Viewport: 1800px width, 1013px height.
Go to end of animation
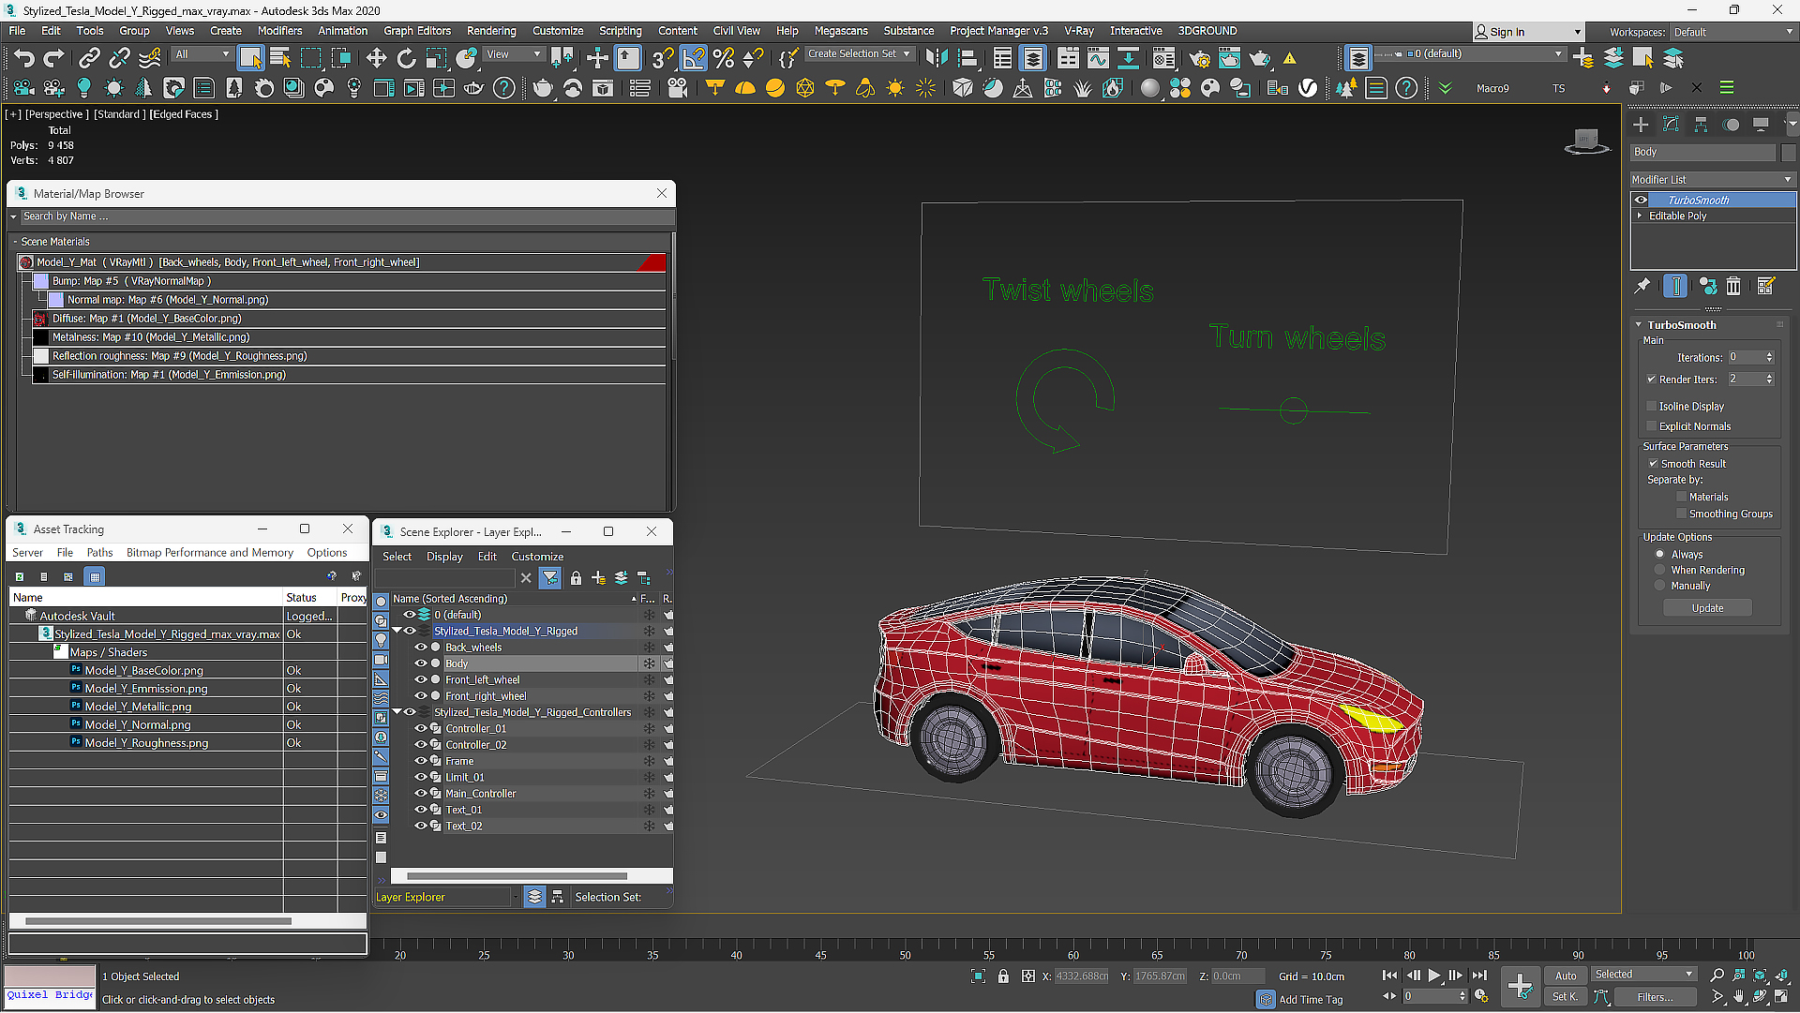pyautogui.click(x=1479, y=976)
